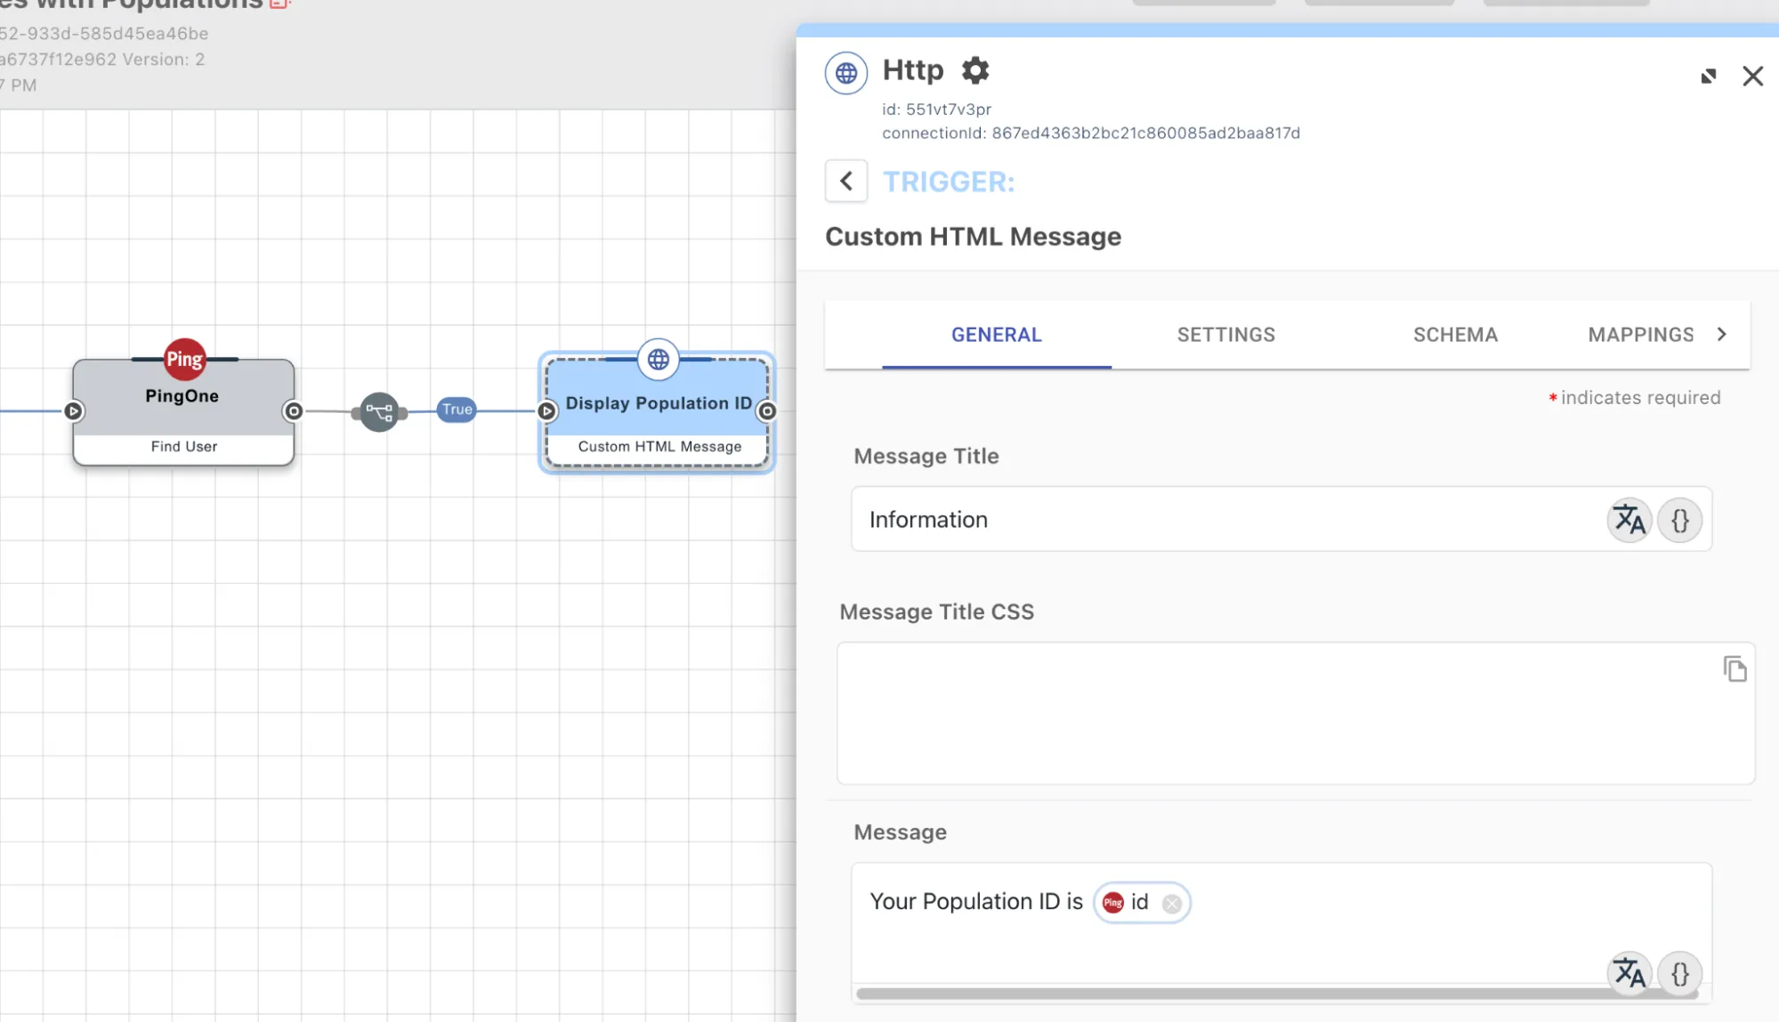Click the True condition label
The width and height of the screenshot is (1779, 1022).
[457, 410]
